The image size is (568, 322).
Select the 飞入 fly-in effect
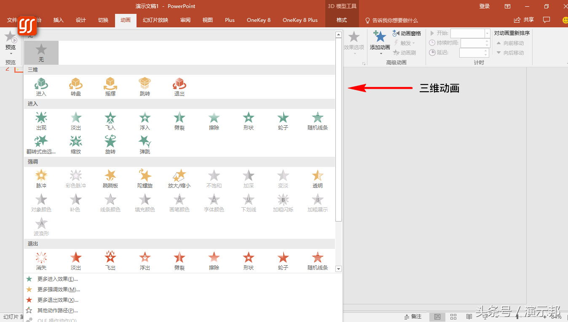110,121
